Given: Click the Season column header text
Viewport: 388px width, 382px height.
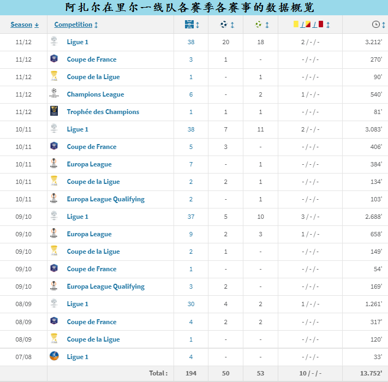Looking at the screenshot, I should click(x=21, y=25).
